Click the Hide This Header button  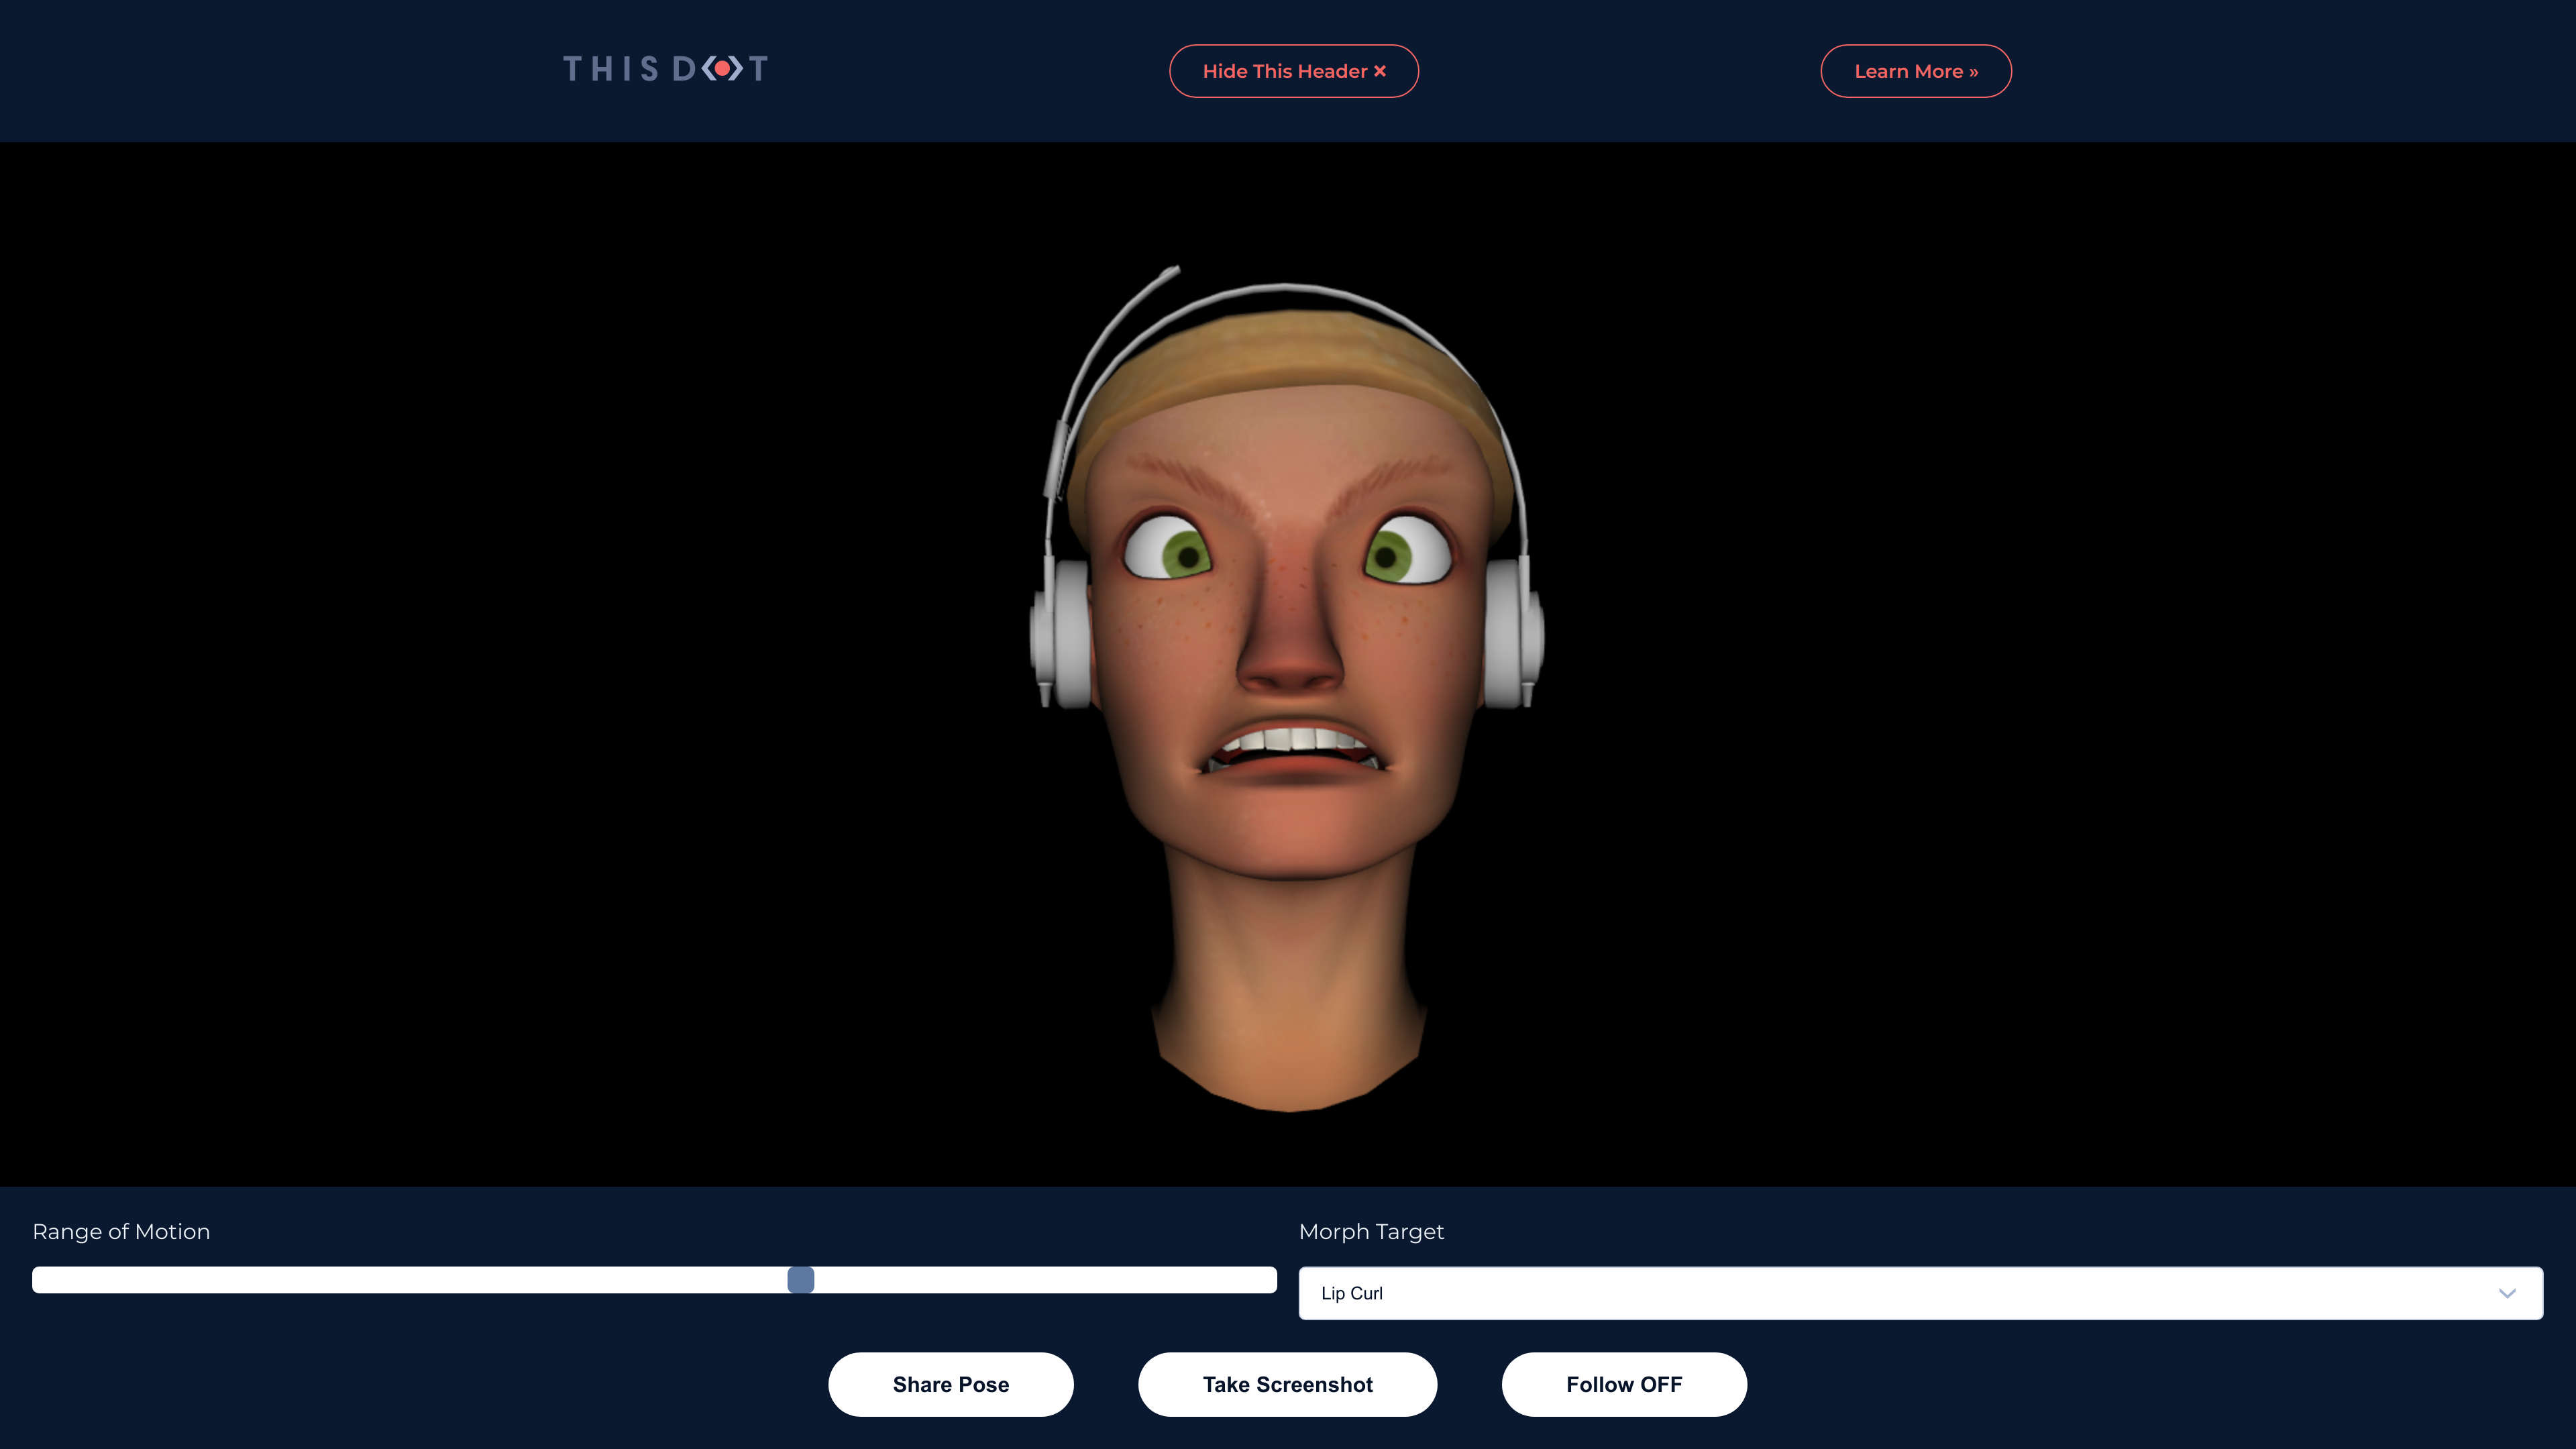[1293, 70]
